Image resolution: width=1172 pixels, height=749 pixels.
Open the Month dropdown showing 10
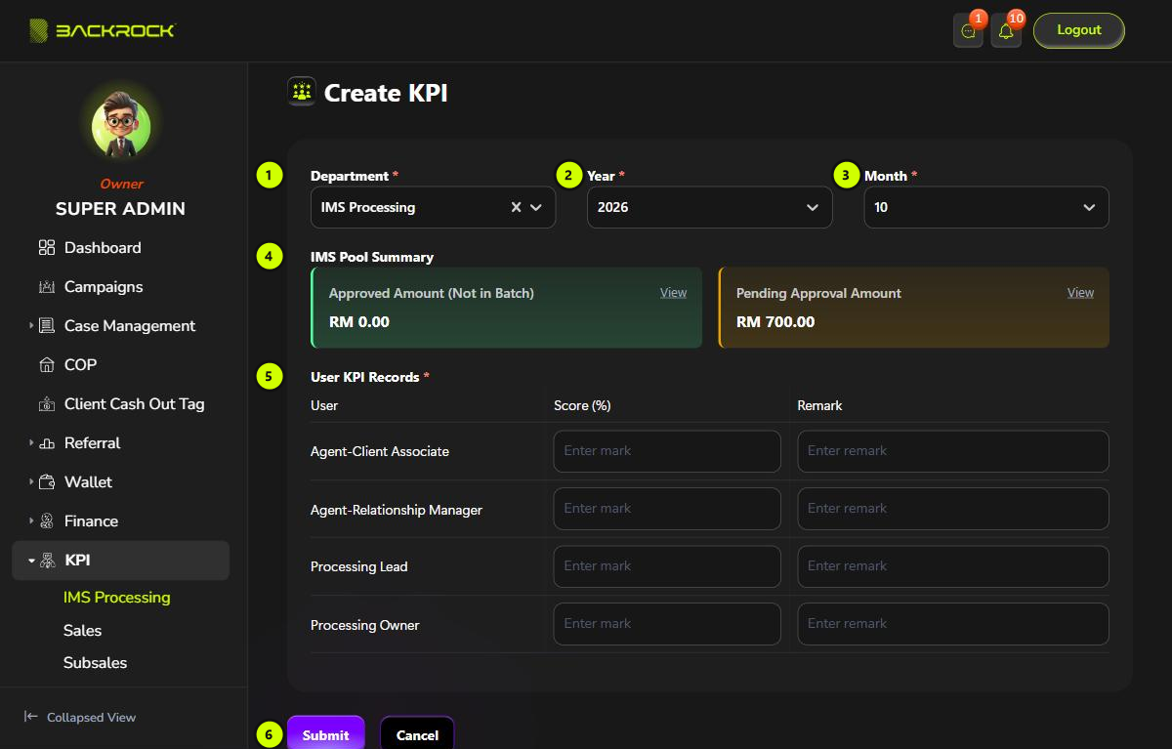coord(986,207)
